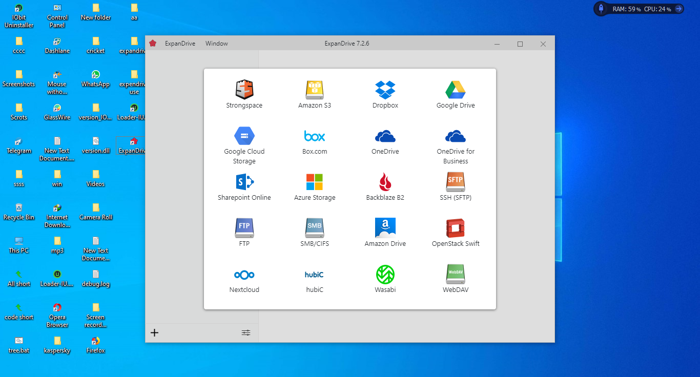Select the OpenStack Swift provider
Image resolution: width=700 pixels, height=377 pixels.
[456, 233]
